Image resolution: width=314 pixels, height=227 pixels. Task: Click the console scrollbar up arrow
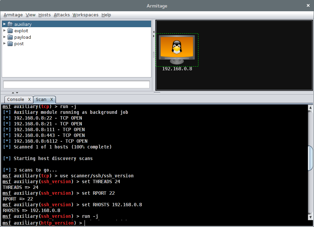click(310, 108)
